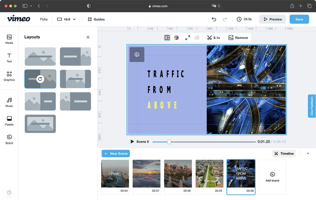The height and width of the screenshot is (200, 316).
Task: Open the color wheel for scene colors
Action: [x=176, y=38]
